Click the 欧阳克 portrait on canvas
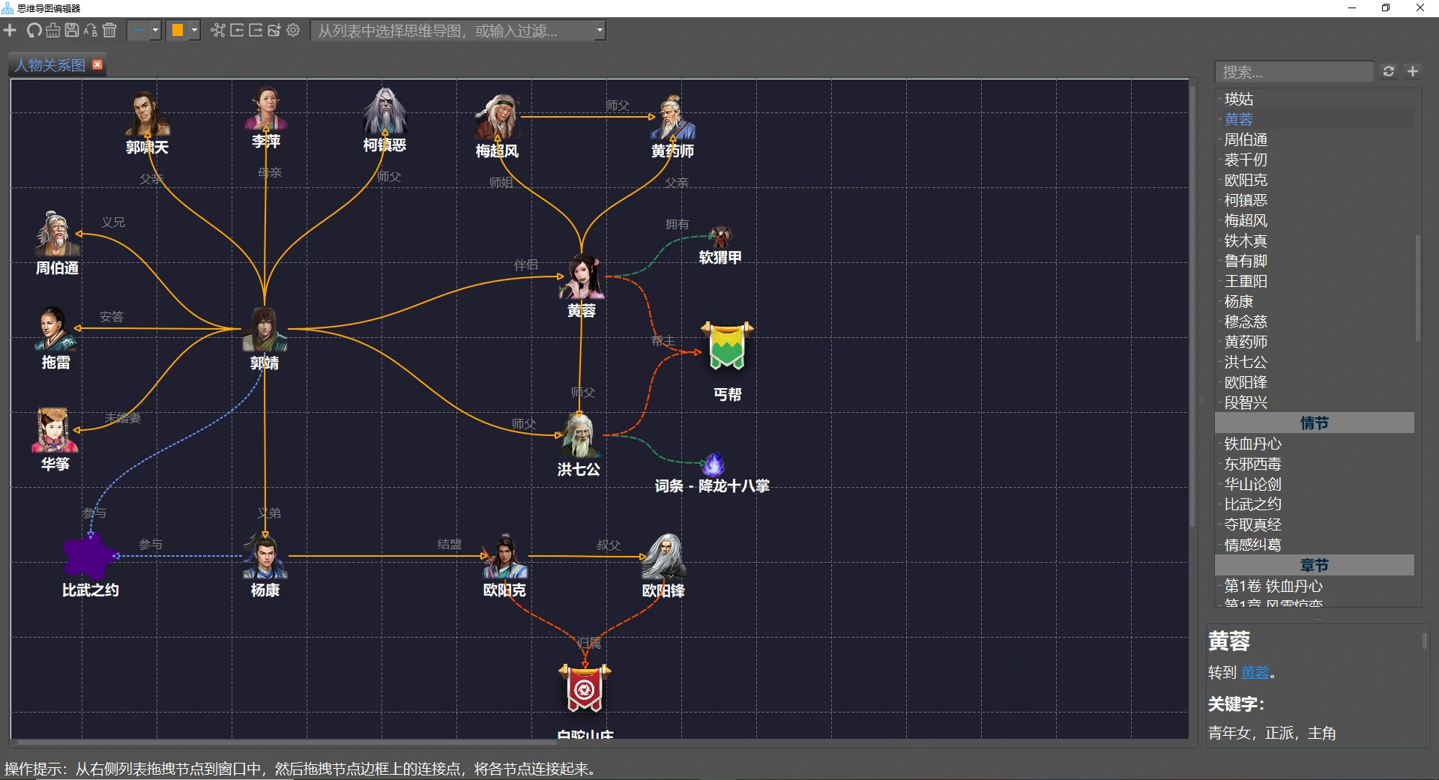 click(504, 556)
